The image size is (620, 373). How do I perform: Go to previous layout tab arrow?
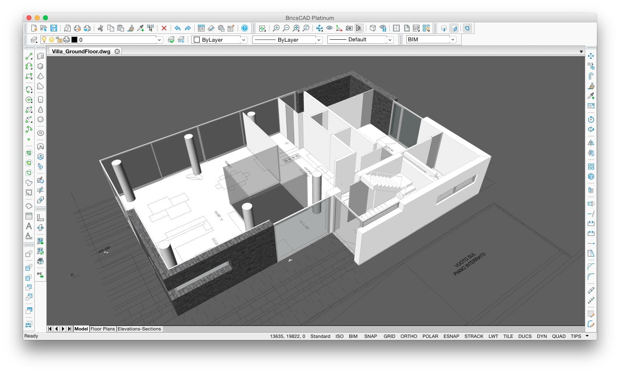57,329
